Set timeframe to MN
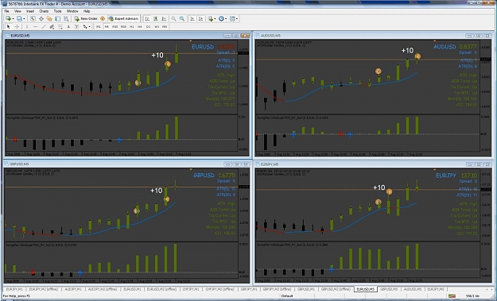The width and height of the screenshot is (497, 301). coord(165,26)
